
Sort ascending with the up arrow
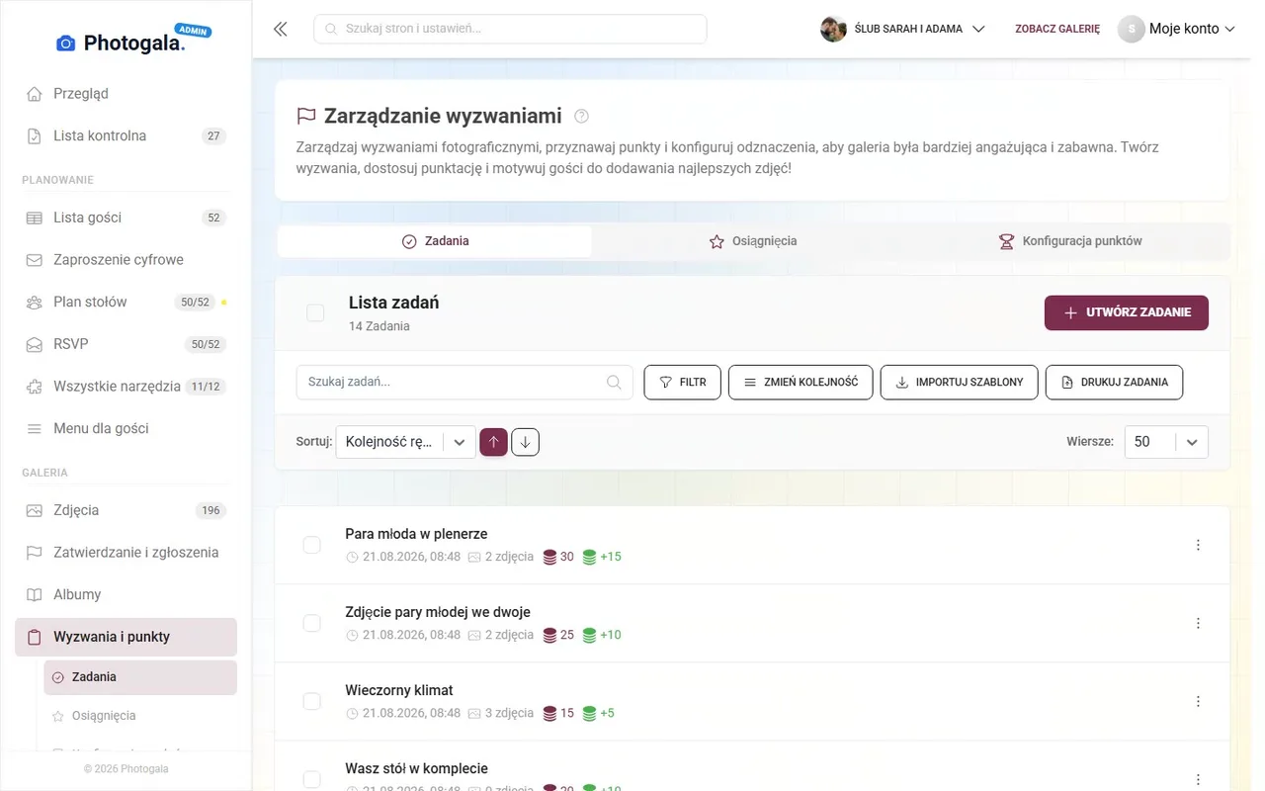click(x=493, y=442)
